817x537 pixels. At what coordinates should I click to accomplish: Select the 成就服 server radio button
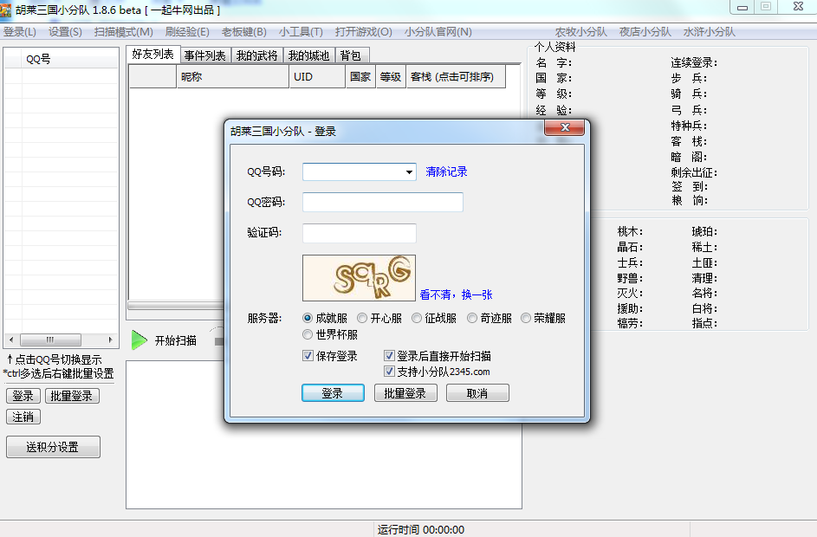[x=308, y=318]
